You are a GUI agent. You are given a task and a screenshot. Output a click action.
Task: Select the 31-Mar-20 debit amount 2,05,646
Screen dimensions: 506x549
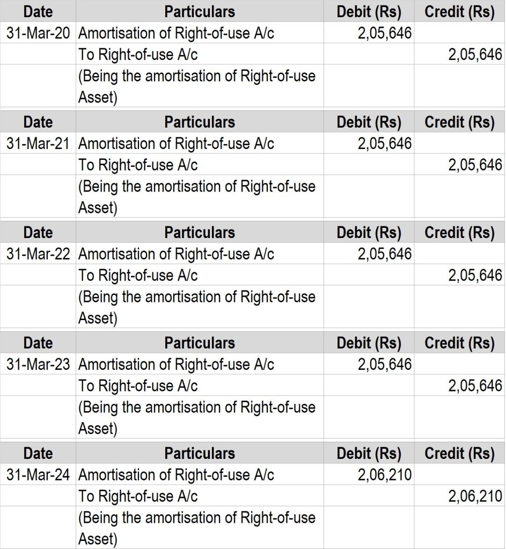(x=385, y=33)
